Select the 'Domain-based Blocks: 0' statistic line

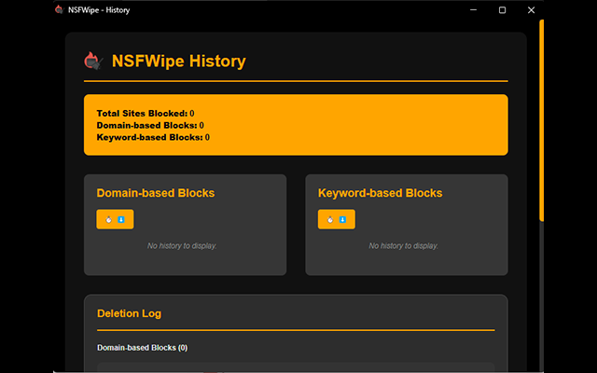click(x=150, y=125)
